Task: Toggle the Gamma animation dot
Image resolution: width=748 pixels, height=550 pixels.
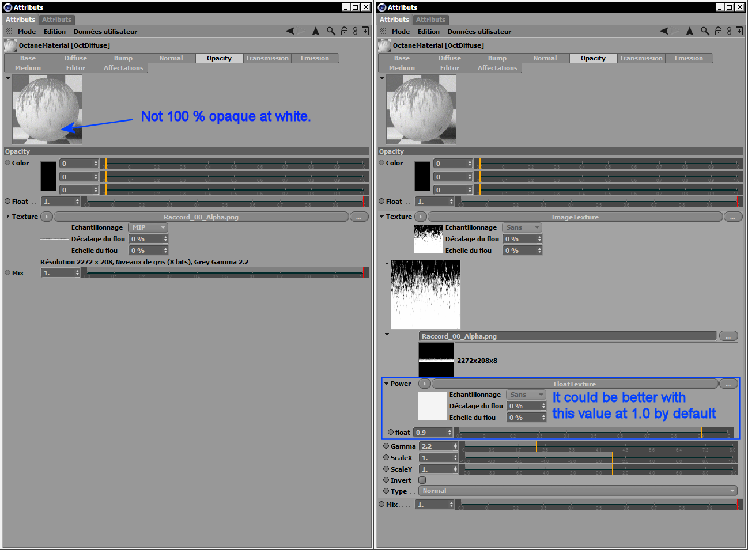Action: tap(386, 446)
